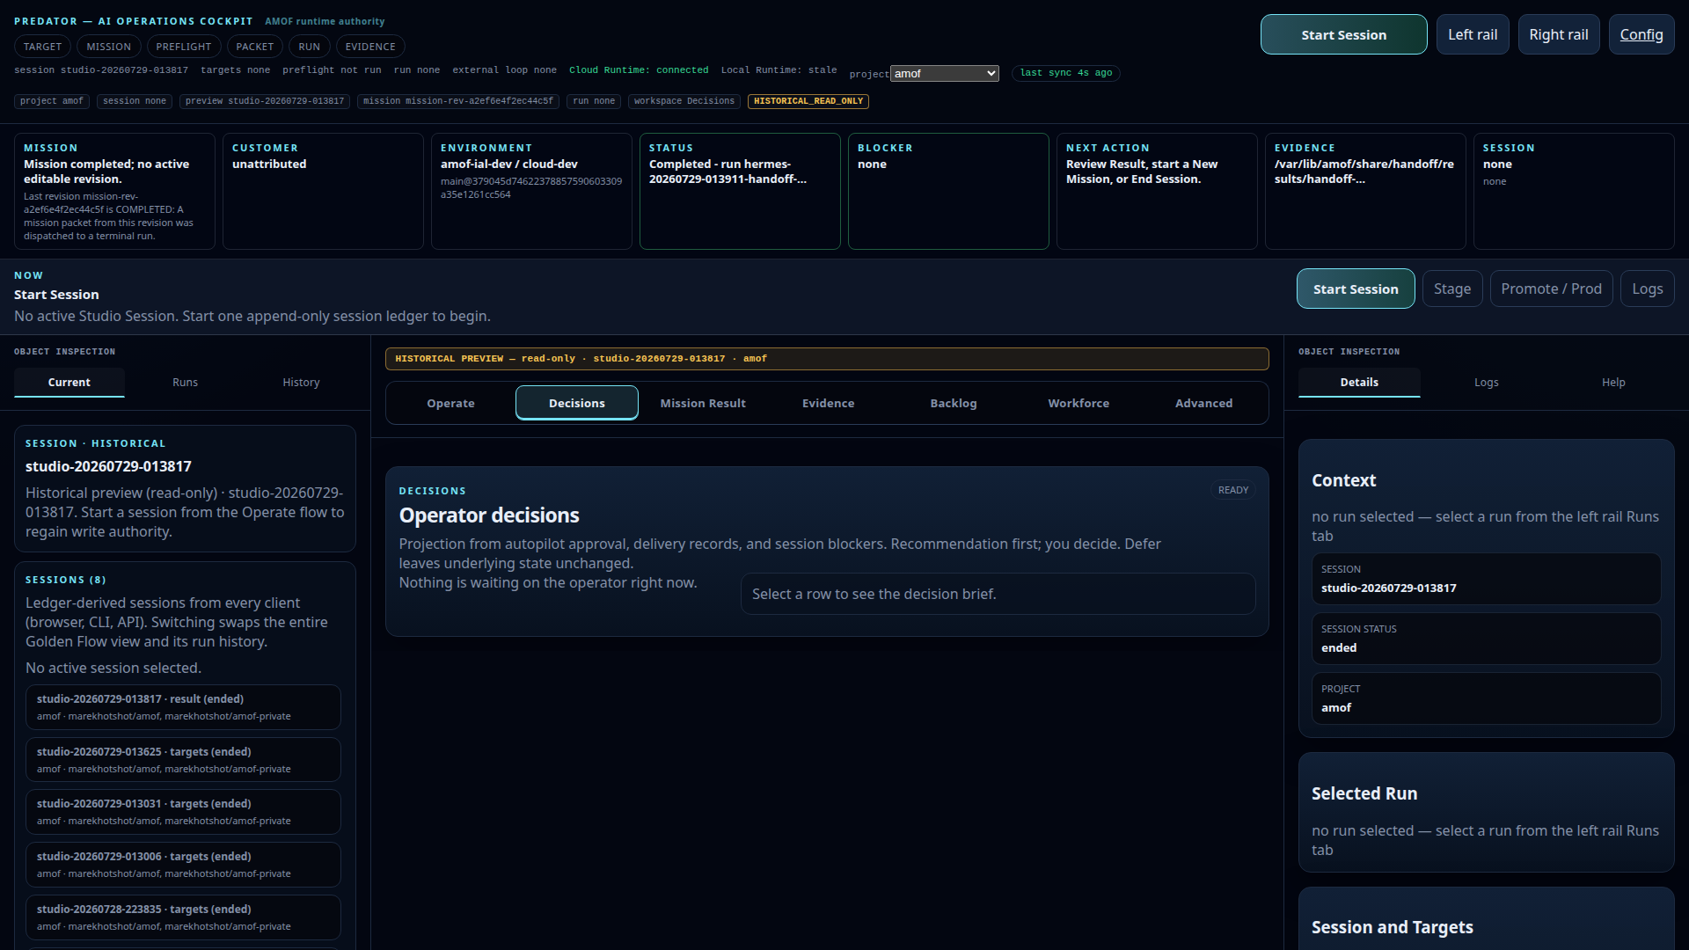This screenshot has height=950, width=1689.
Task: Open the Mission Result tab
Action: [x=702, y=403]
